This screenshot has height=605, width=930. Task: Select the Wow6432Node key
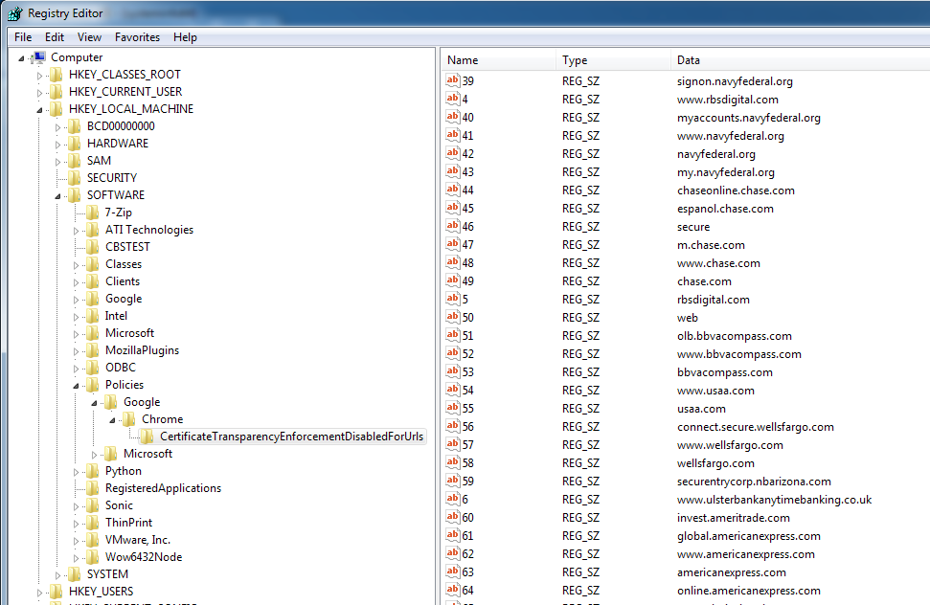143,557
